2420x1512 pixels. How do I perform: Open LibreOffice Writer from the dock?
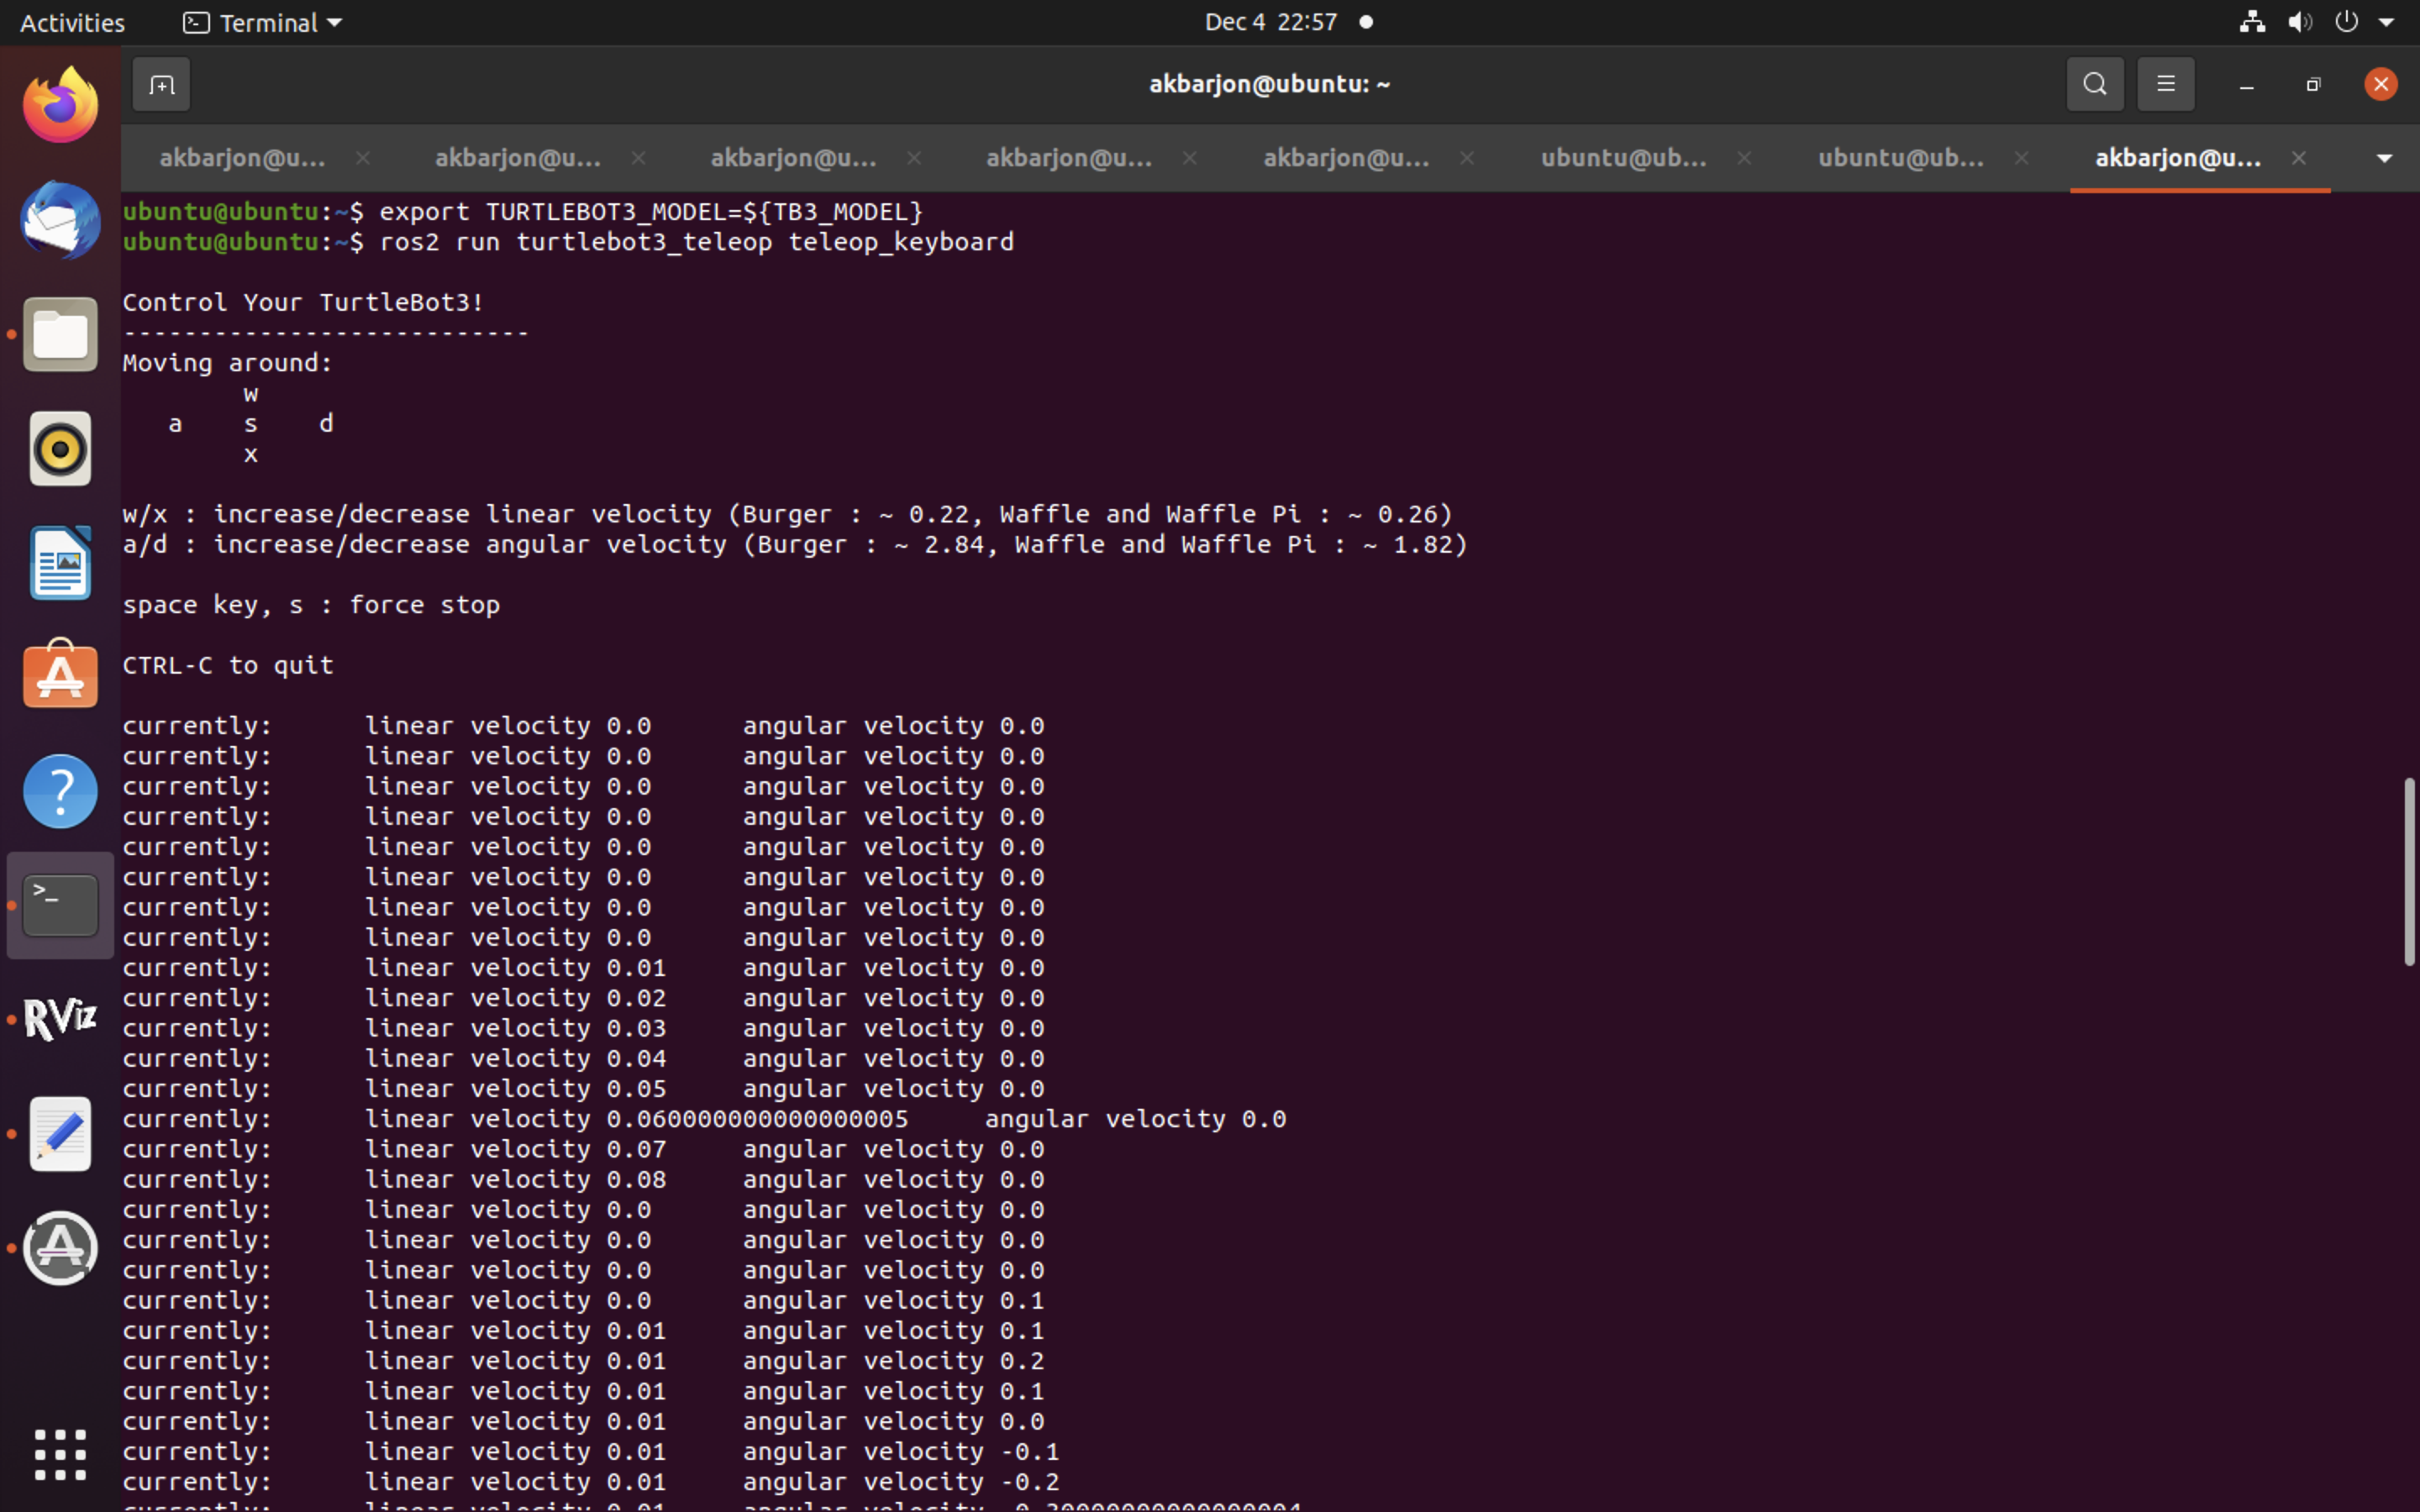click(60, 563)
